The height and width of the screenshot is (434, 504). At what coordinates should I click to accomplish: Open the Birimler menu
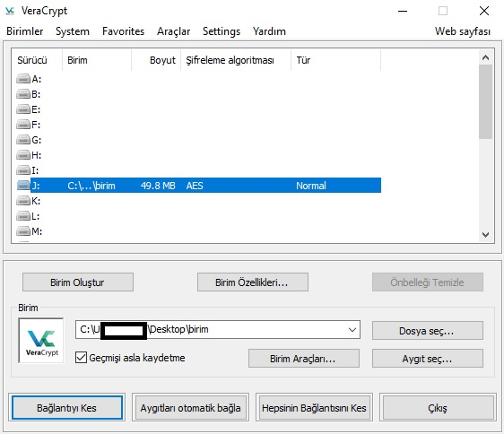(x=25, y=31)
